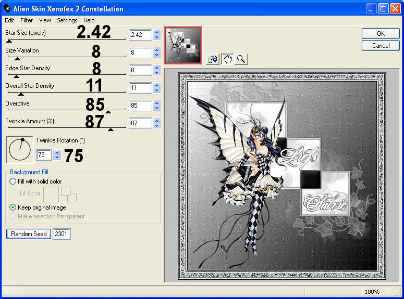Image resolution: width=404 pixels, height=299 pixels.
Task: Open the Filter menu
Action: [x=27, y=20]
